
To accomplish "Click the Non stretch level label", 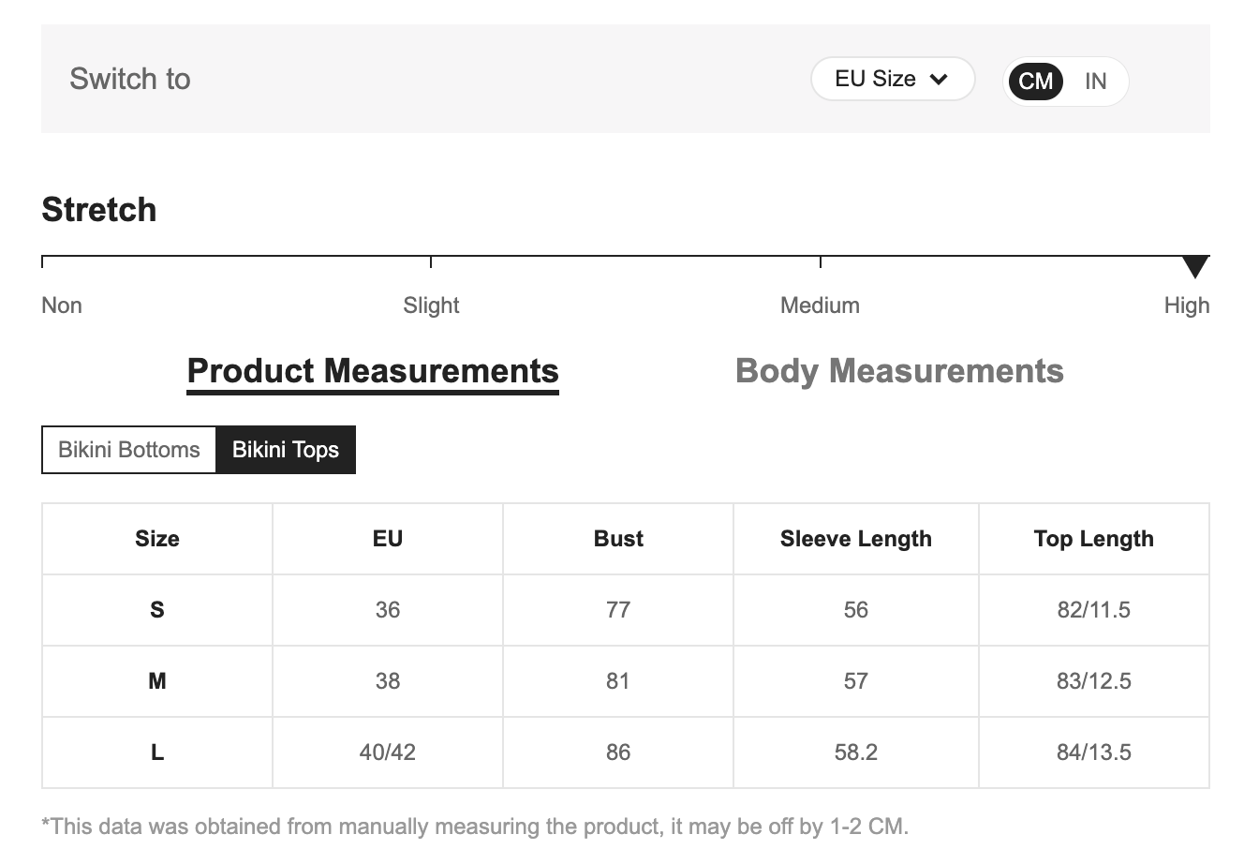I will (x=62, y=305).
